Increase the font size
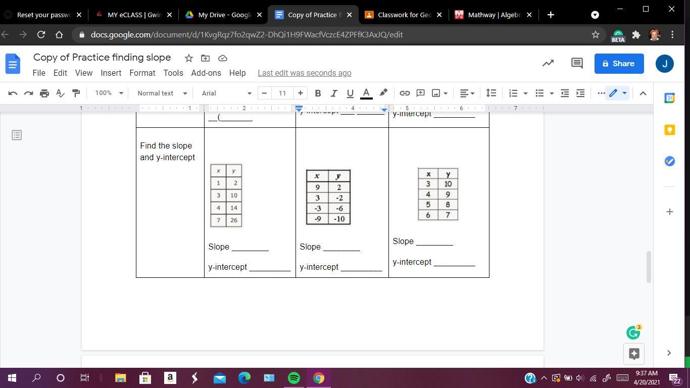 point(301,93)
